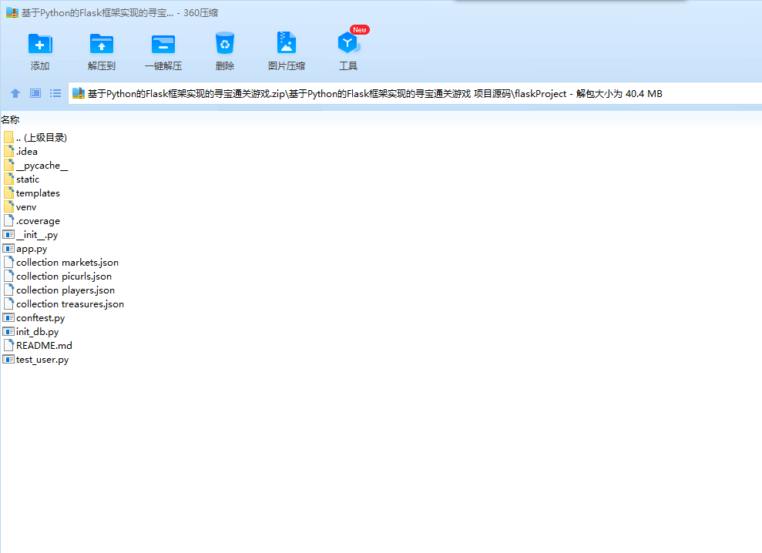This screenshot has width=762, height=553.
Task: Click the 添加 (add files) toolbar icon
Action: pos(40,44)
